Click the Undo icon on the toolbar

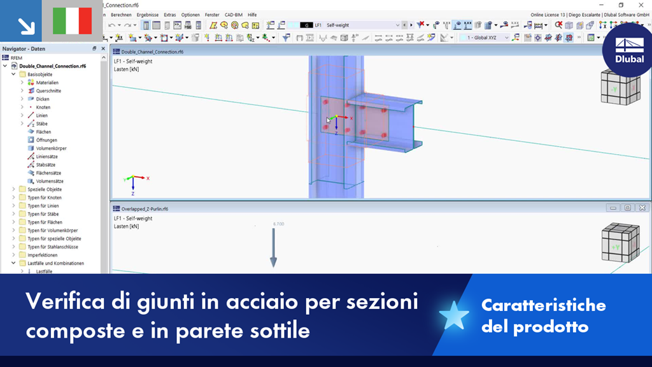coord(111,24)
